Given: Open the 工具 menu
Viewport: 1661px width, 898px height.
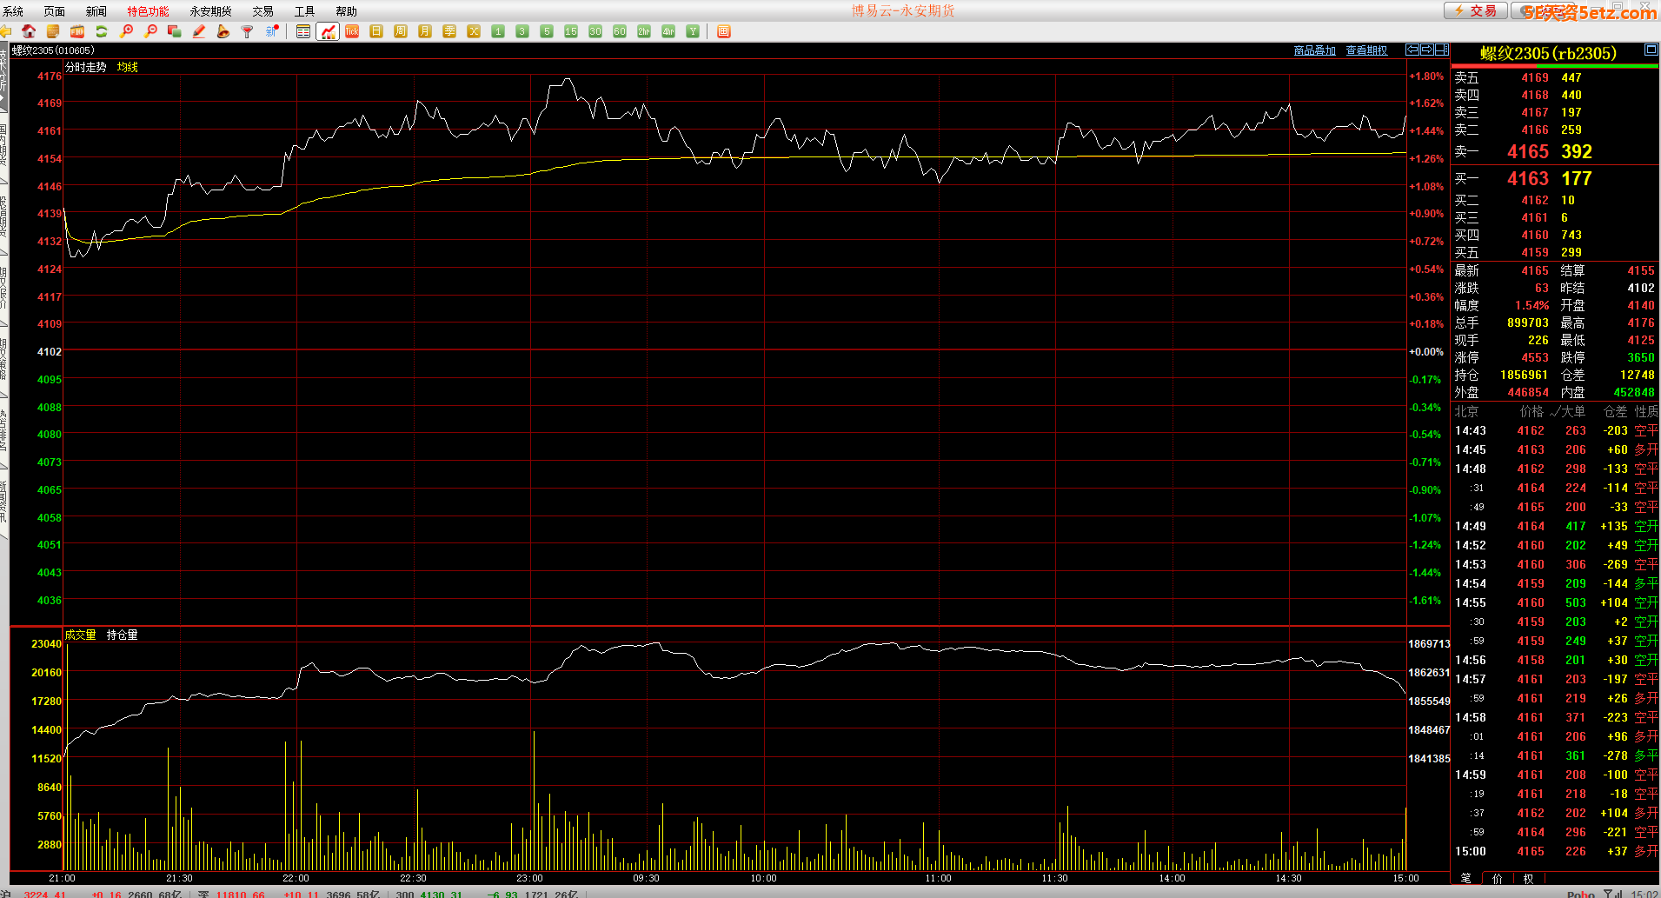Looking at the screenshot, I should [x=304, y=11].
